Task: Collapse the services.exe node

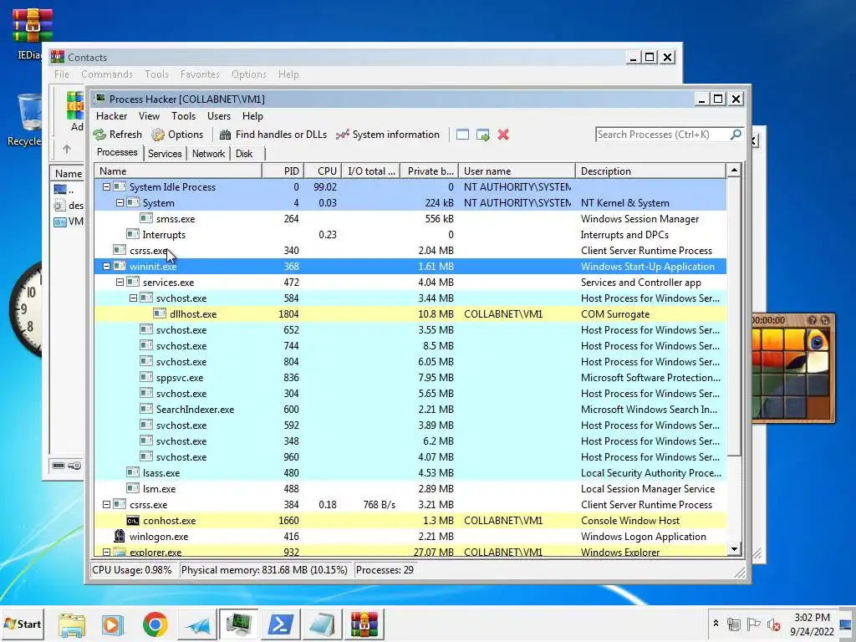Action: pos(120,283)
